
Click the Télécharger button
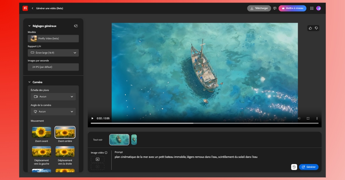pyautogui.click(x=259, y=8)
